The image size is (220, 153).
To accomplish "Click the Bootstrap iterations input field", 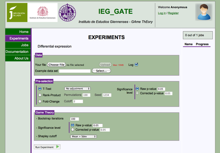I will [75, 119].
